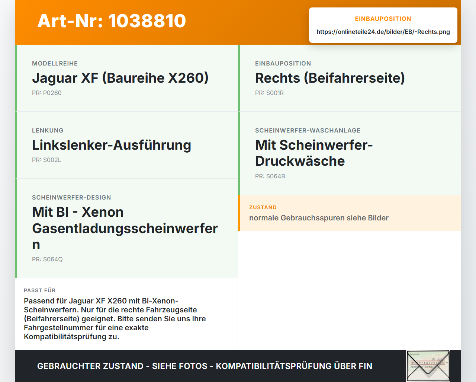Click the PASST FÜR label
The width and height of the screenshot is (476, 382).
39,290
